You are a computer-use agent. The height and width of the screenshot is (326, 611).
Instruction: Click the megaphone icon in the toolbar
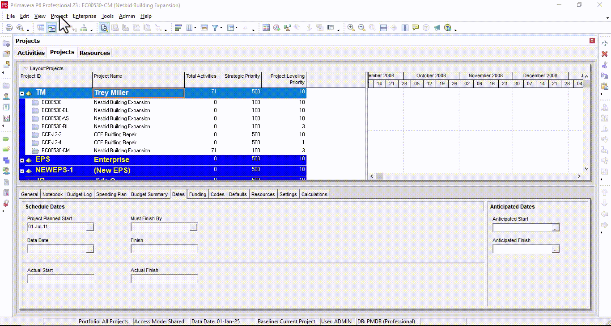[x=437, y=28]
